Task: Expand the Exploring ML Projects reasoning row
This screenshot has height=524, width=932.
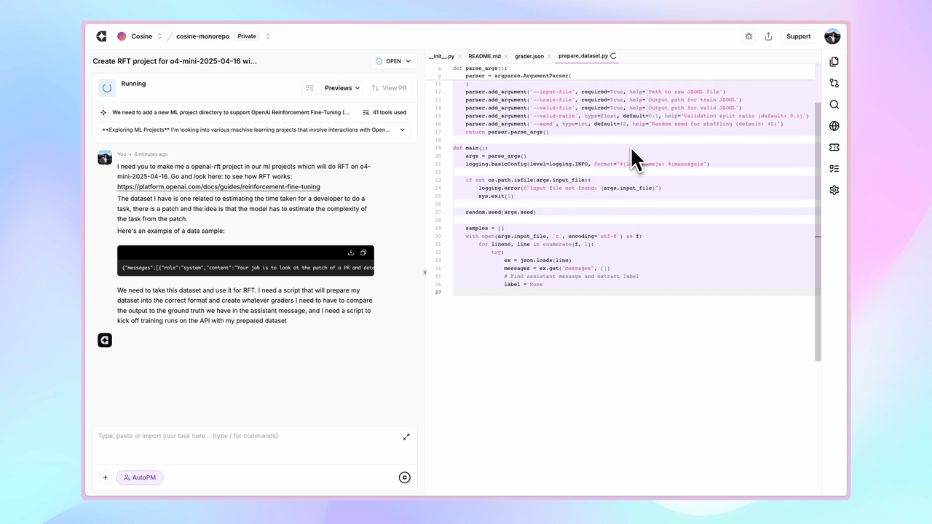Action: 402,130
